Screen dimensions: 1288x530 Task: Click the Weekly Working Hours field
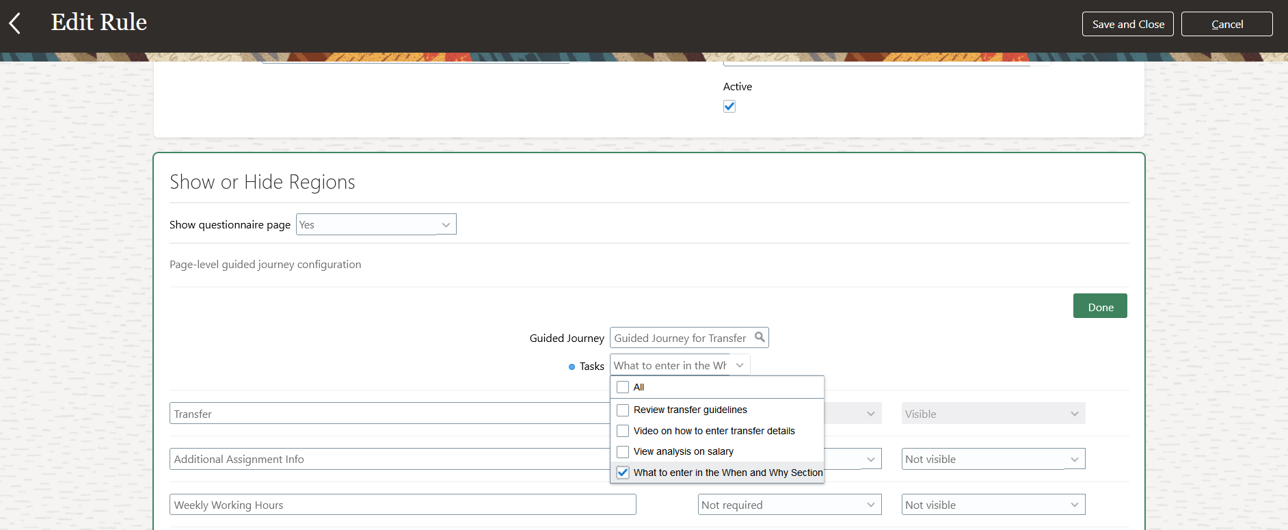tap(403, 505)
